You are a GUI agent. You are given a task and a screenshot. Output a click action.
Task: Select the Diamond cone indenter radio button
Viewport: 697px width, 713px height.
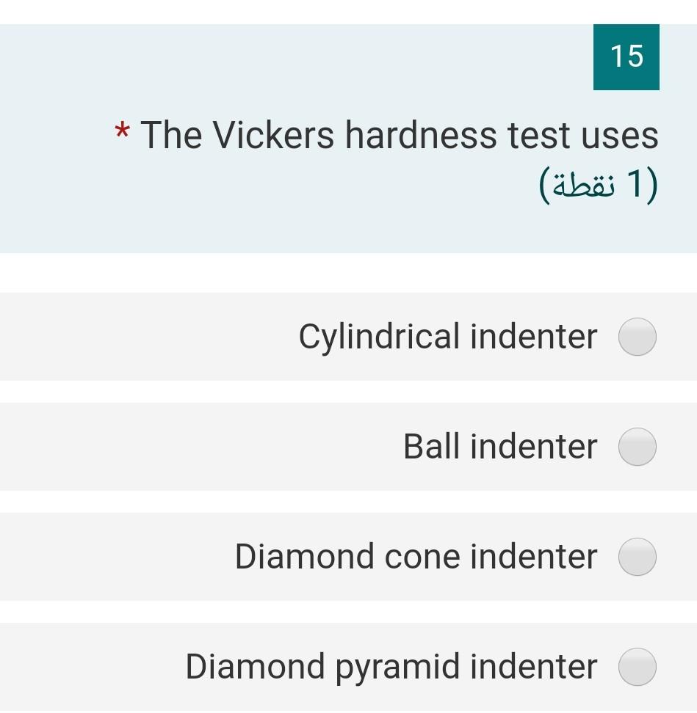pos(636,557)
